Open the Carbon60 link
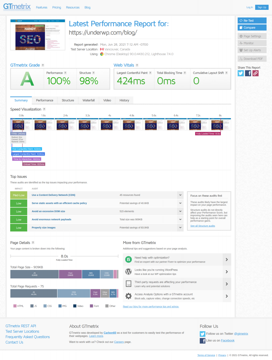Image resolution: width=272 pixels, height=360 pixels. [x=110, y=333]
